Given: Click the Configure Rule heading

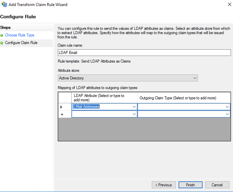Looking at the screenshot, I should (18, 17).
